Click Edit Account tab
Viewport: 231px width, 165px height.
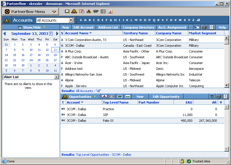(x=83, y=27)
